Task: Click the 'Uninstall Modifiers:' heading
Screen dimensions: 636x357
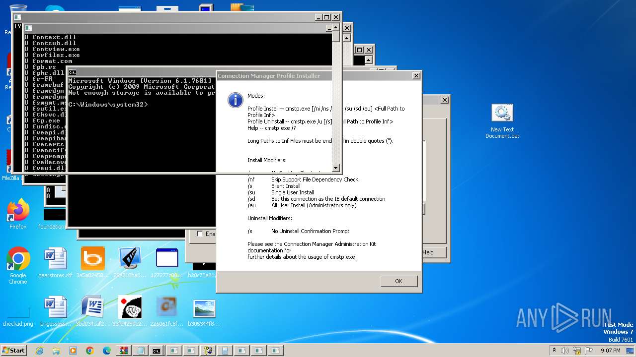Action: [270, 218]
